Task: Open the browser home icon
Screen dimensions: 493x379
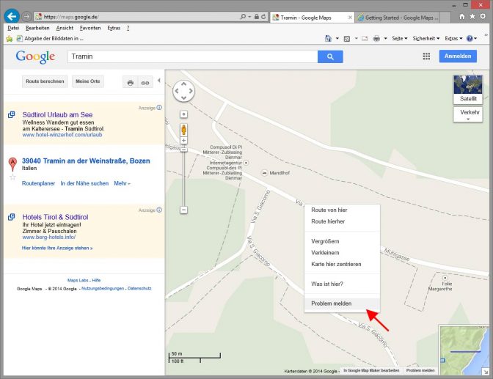Action: tap(462, 17)
